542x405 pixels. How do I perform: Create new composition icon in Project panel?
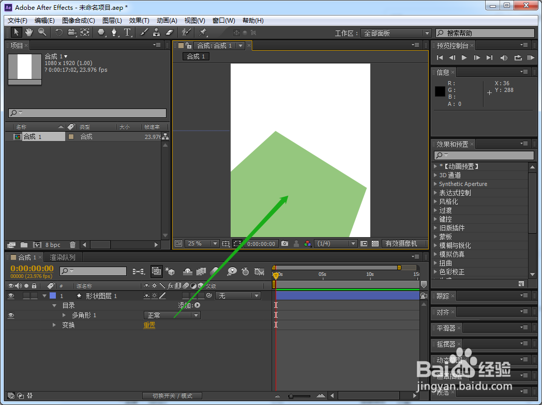coord(37,245)
